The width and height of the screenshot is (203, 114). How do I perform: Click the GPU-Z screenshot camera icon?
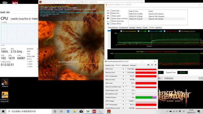click(148, 65)
